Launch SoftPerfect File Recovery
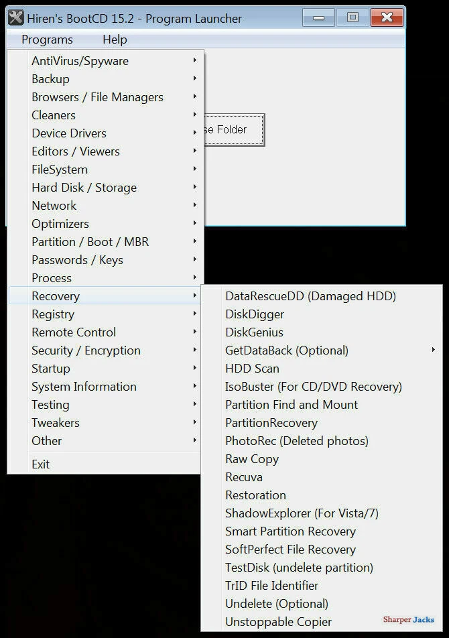Screen dimensions: 449x638 point(321,550)
